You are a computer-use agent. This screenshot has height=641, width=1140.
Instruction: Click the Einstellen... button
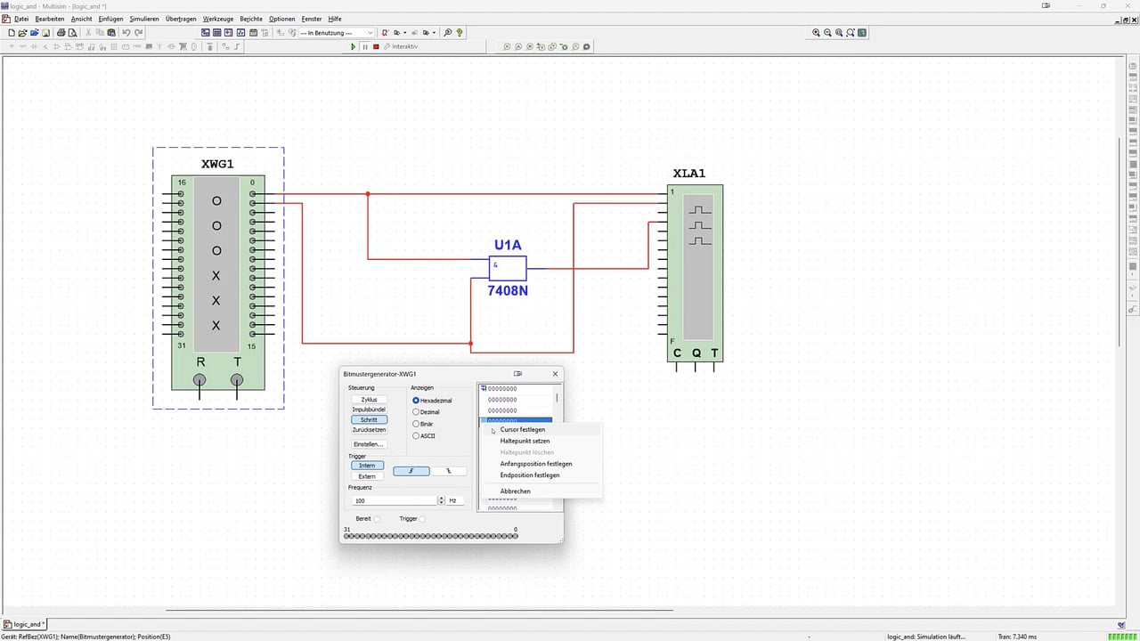369,444
